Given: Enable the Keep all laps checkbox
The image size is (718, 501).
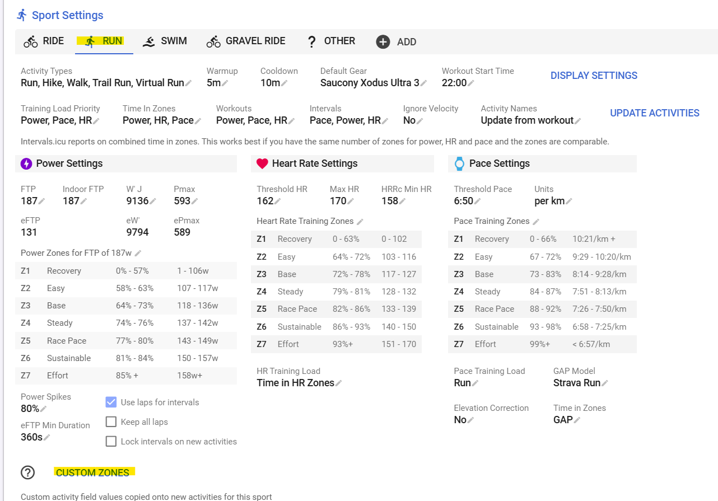Looking at the screenshot, I should pyautogui.click(x=111, y=422).
